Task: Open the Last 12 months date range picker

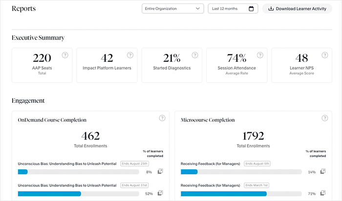Action: 228,9
